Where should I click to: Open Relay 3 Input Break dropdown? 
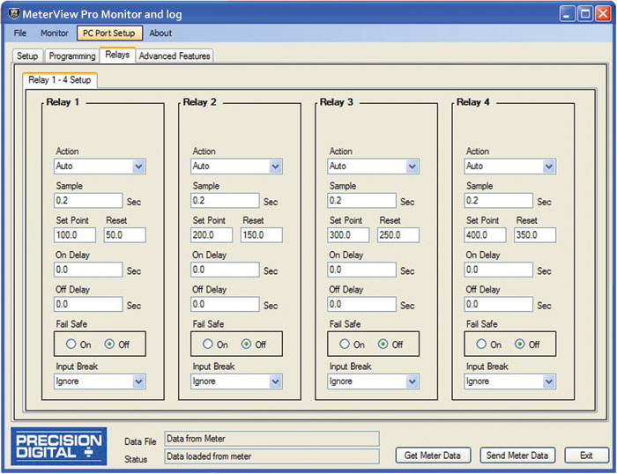click(x=412, y=381)
